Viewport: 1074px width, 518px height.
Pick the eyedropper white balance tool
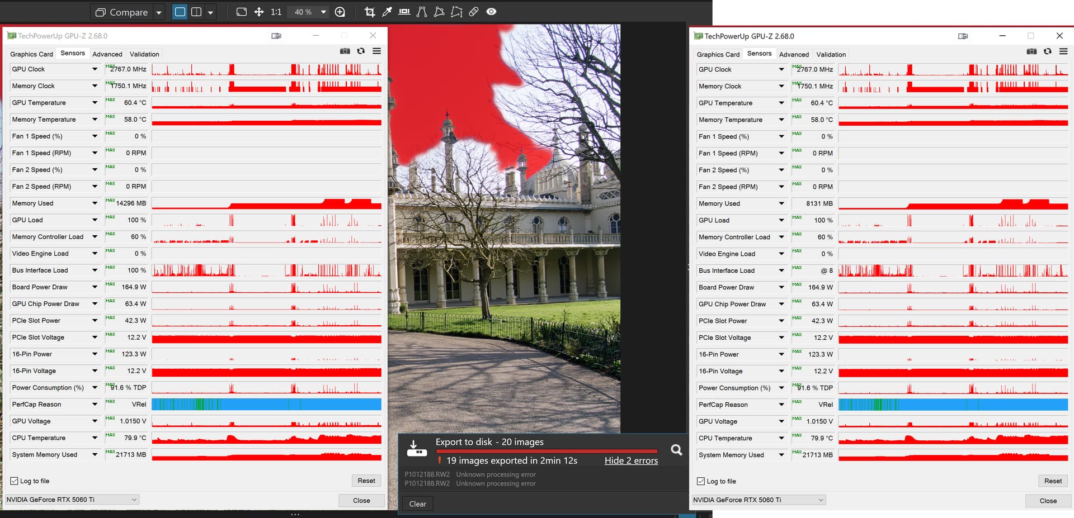point(387,12)
